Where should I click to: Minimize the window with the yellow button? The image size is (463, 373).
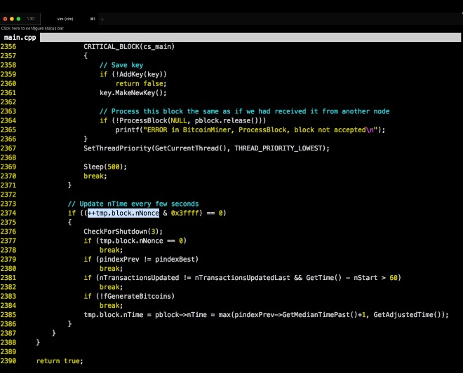point(12,18)
